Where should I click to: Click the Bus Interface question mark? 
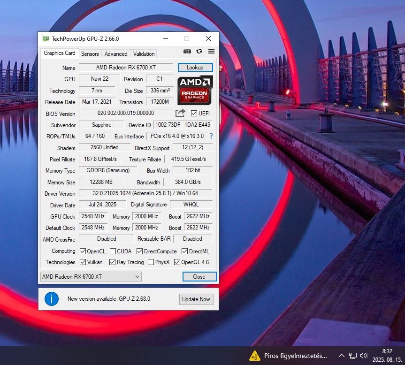click(211, 136)
